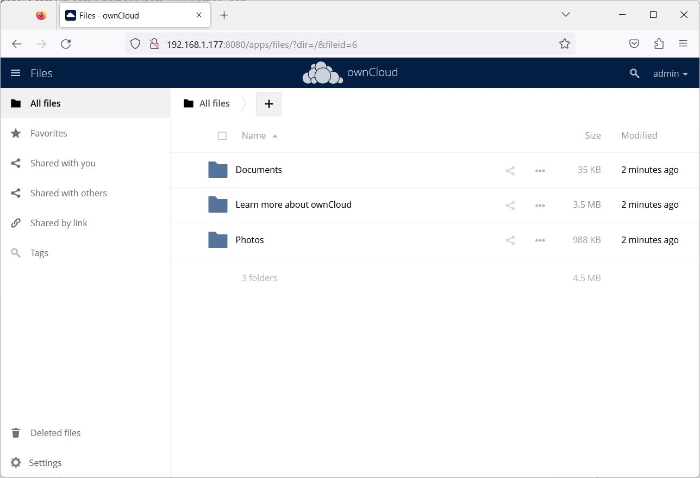Click the Photos folder icon
The height and width of the screenshot is (478, 700).
[218, 240]
